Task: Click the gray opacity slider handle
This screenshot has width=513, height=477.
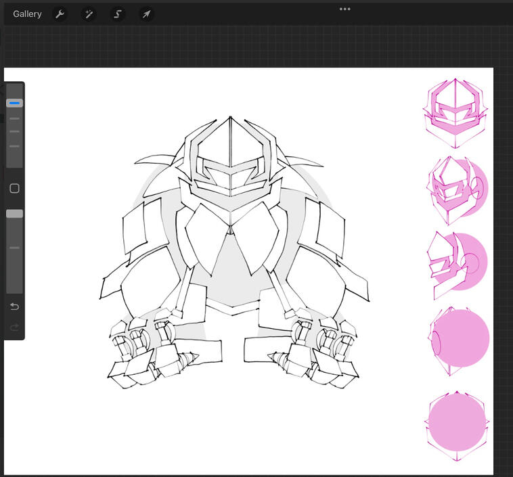Action: [x=14, y=214]
